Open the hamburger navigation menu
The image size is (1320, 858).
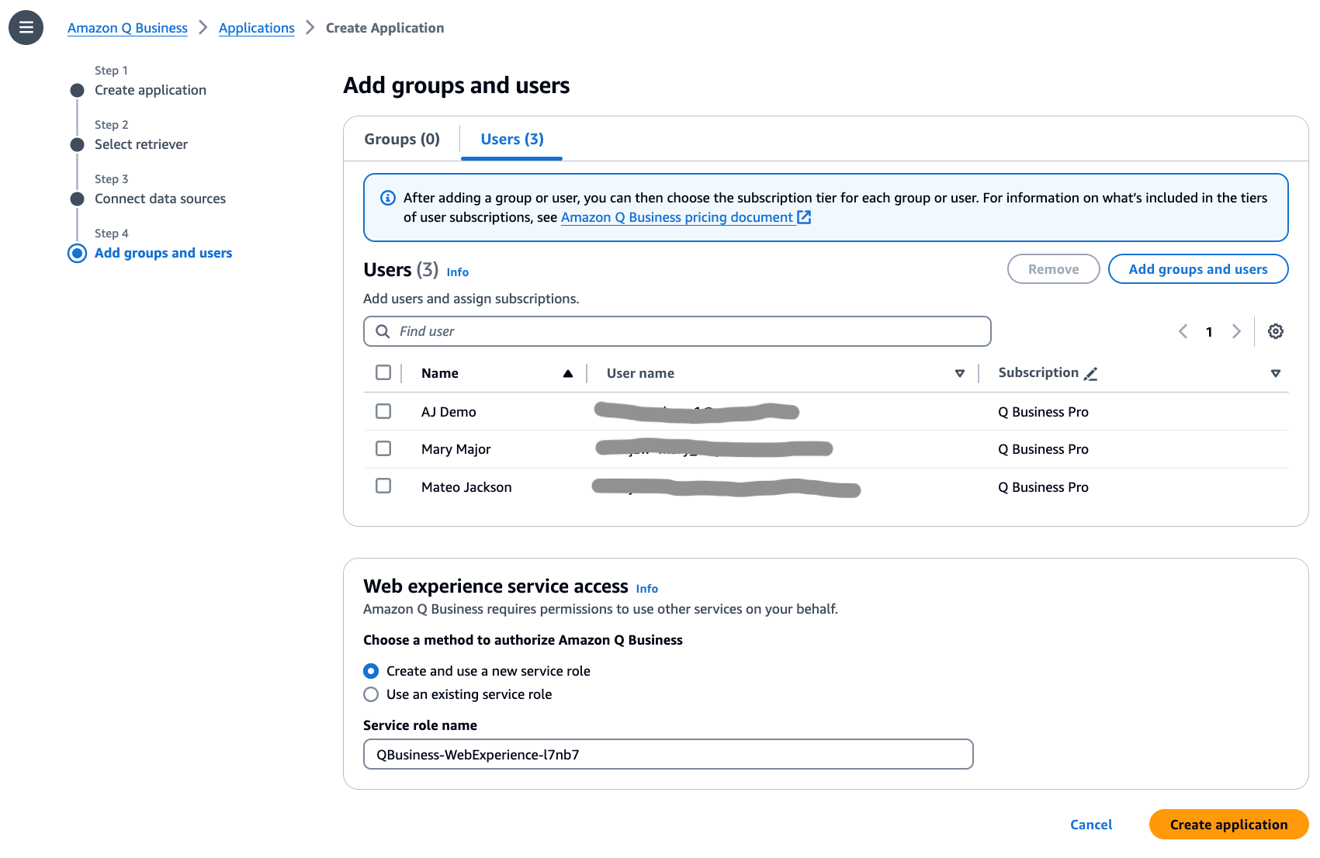tap(26, 28)
